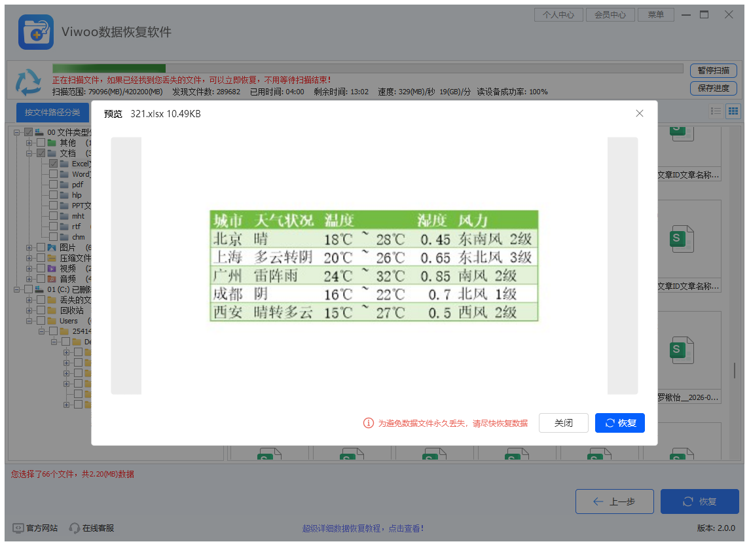Select the 按文件路径分类 tab
The width and height of the screenshot is (749, 546).
coord(52,112)
